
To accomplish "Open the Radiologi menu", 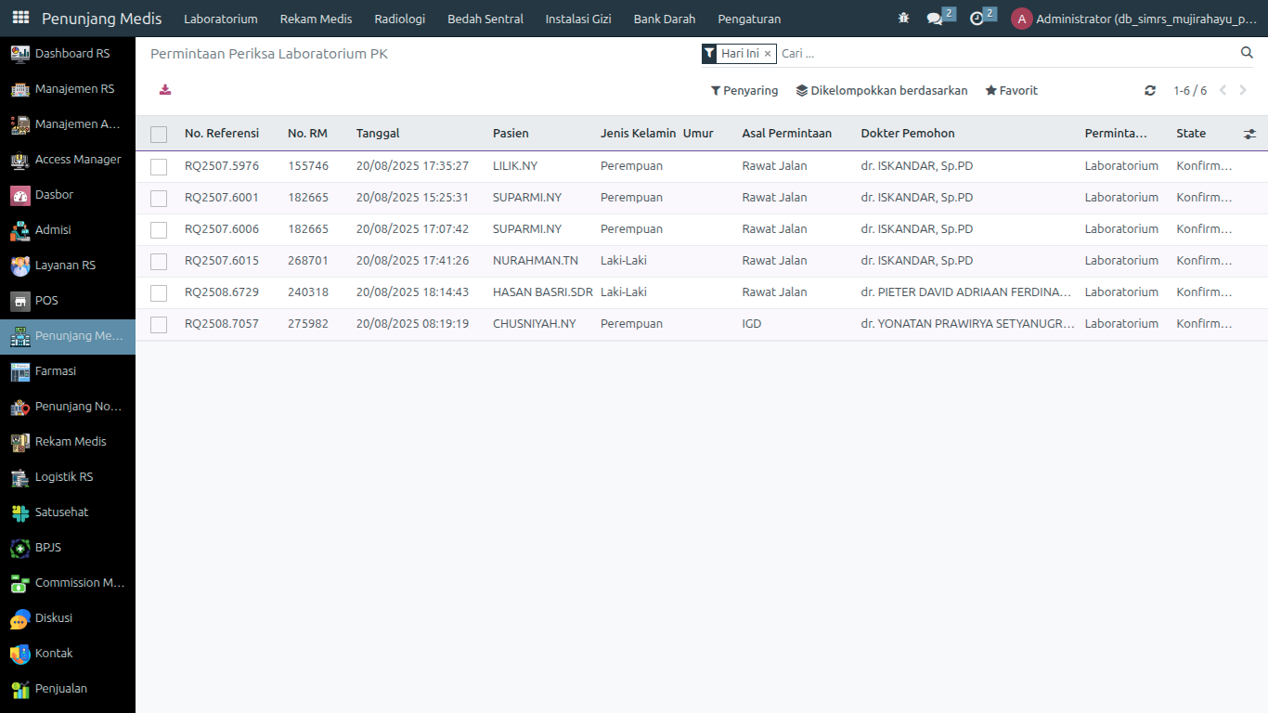I will point(399,19).
